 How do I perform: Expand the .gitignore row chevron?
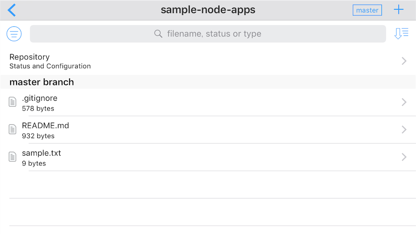pyautogui.click(x=404, y=102)
